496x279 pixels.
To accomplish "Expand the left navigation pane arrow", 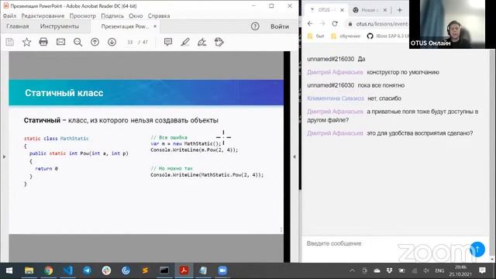I will 4,157.
